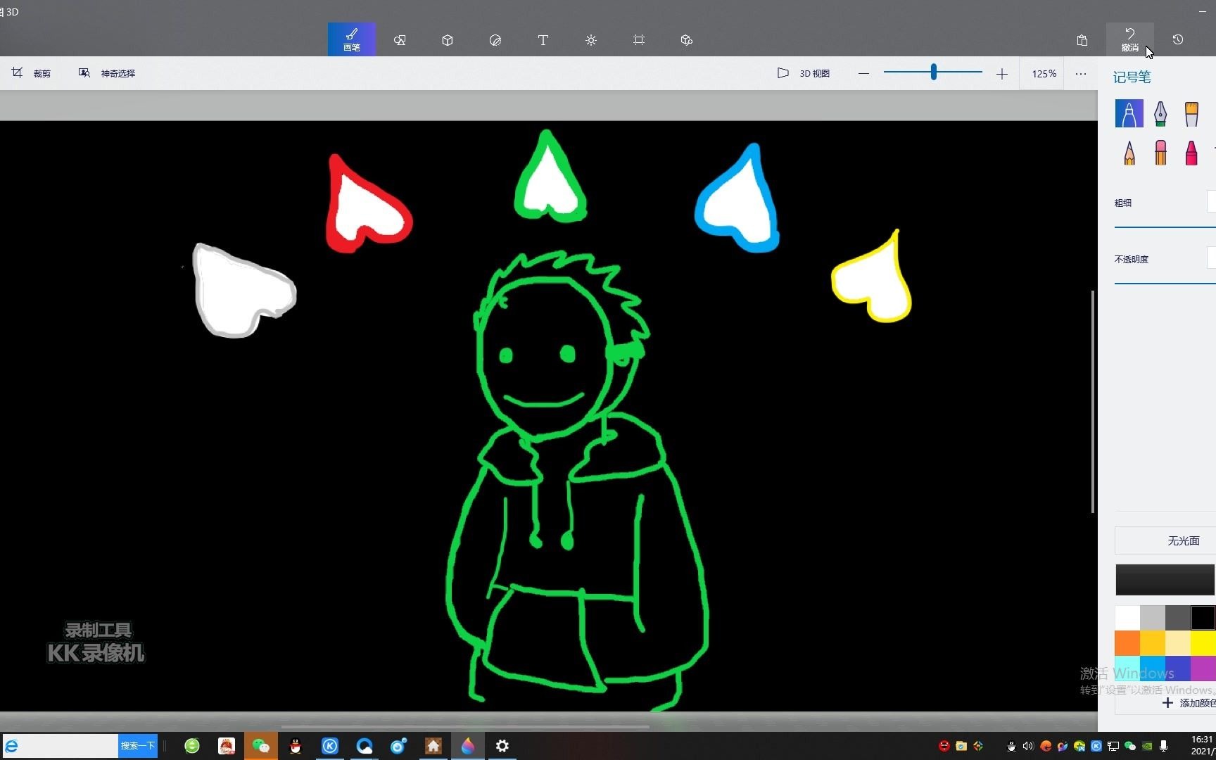The image size is (1216, 760).
Task: Click the volume speaker tray icon
Action: coord(1028,746)
